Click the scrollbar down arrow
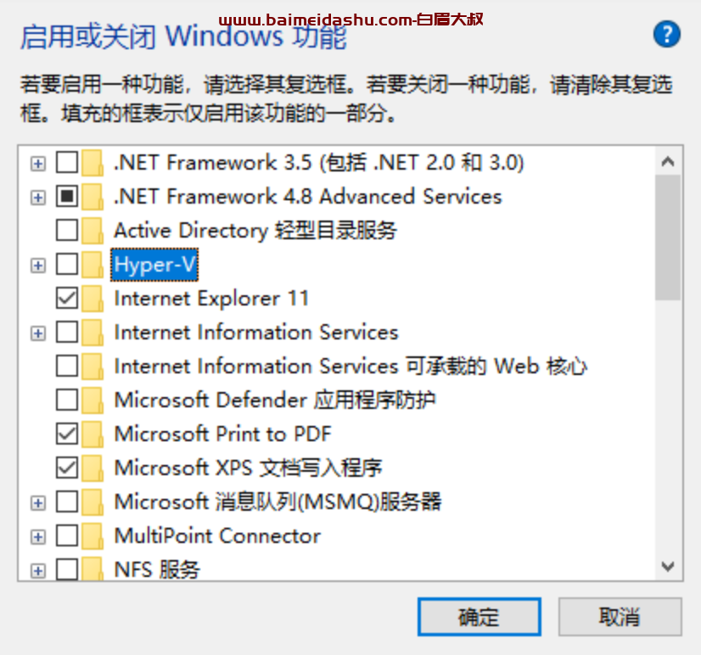 coord(668,566)
